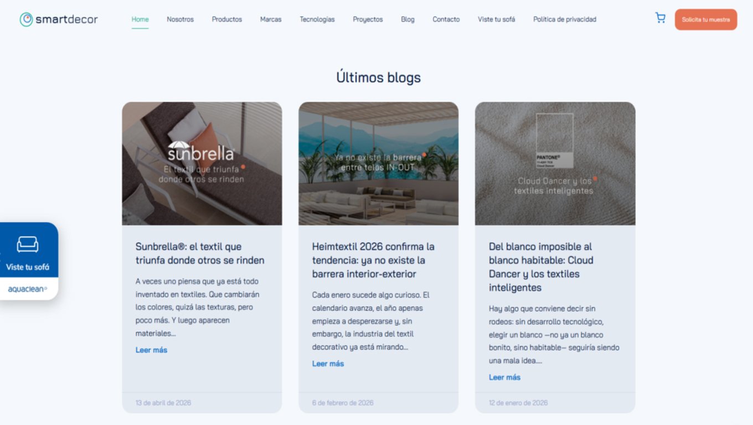Open Viste tu sofá from top navigation
The height and width of the screenshot is (425, 753).
pos(497,19)
